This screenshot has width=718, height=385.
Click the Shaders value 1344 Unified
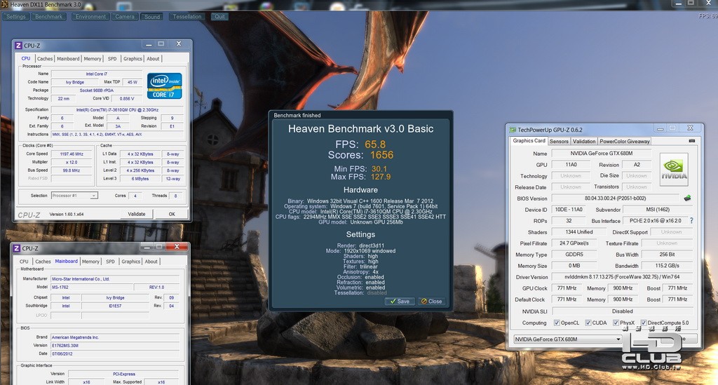point(578,232)
